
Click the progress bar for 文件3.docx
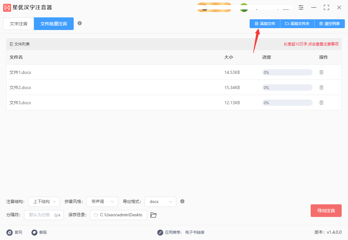tap(287, 103)
